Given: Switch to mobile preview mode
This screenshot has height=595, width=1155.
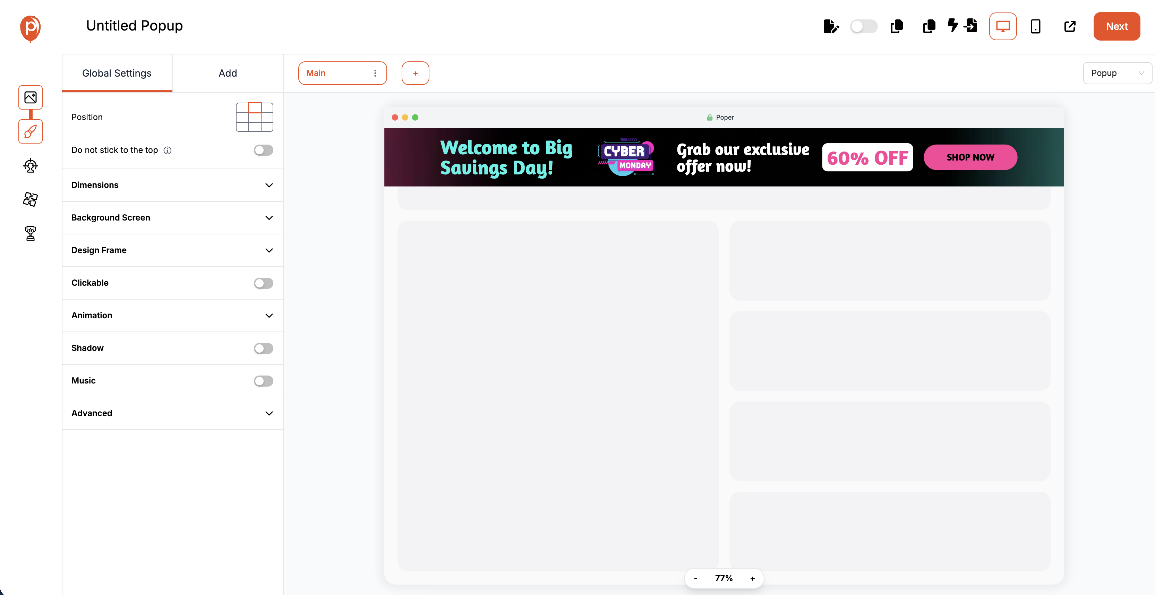Looking at the screenshot, I should pyautogui.click(x=1036, y=26).
